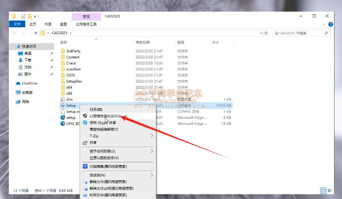This screenshot has height=199, width=342.
Task: Switch to large icons view layout
Action: pos(329,191)
